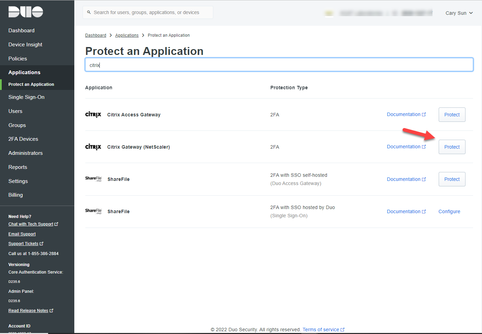The height and width of the screenshot is (334, 482).
Task: Click Email Support link
Action: click(22, 234)
